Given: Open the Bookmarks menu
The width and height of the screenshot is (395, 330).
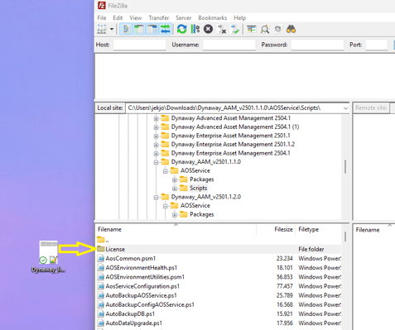Looking at the screenshot, I should pos(213,18).
